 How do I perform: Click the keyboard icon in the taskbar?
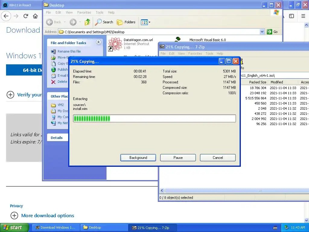click(x=275, y=228)
